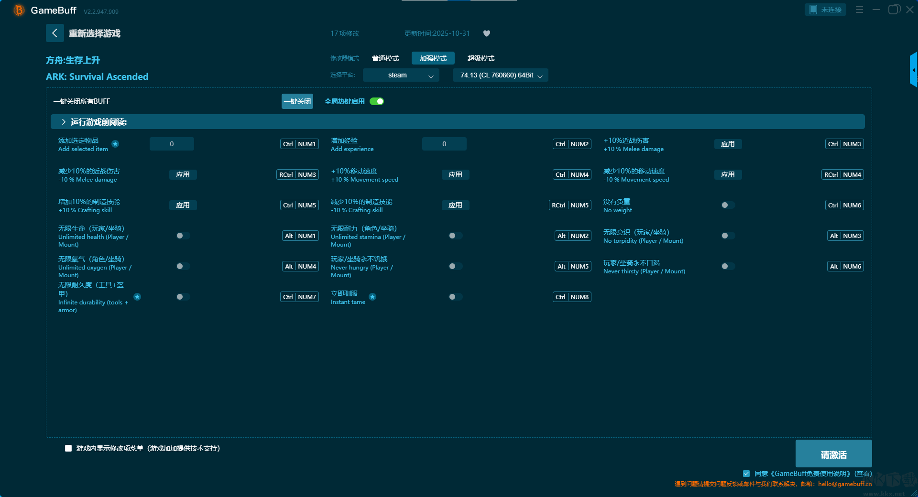Apply the -10 % Crafting skill buff
918x497 pixels.
point(456,205)
